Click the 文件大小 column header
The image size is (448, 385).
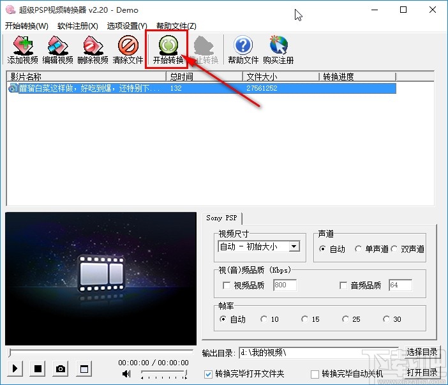[281, 77]
